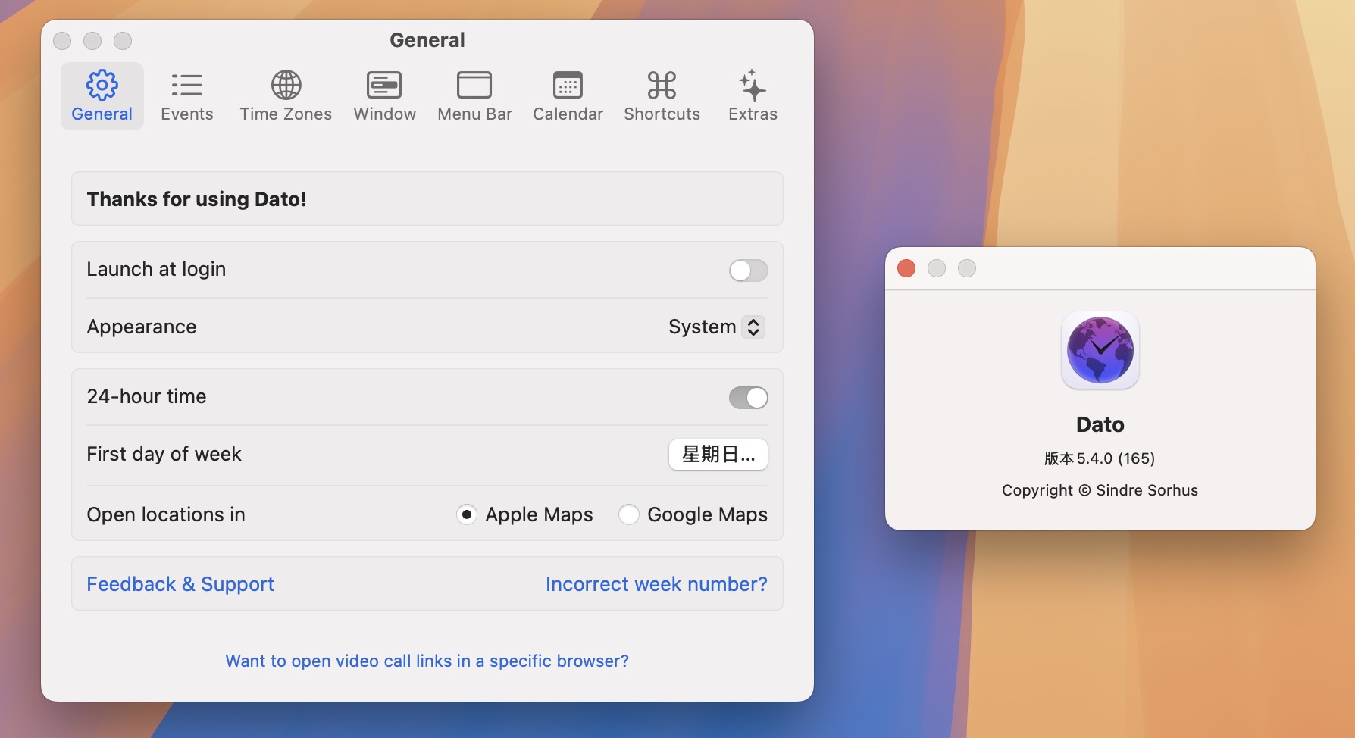Open the Appearance System dropdown
Screen dimensions: 1355x738
[716, 327]
